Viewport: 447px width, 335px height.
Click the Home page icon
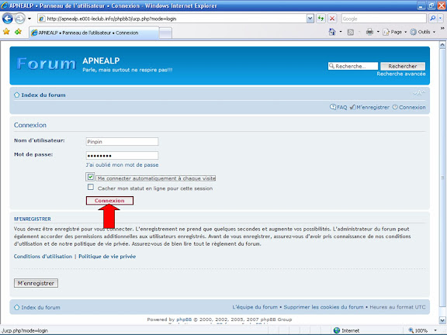332,32
